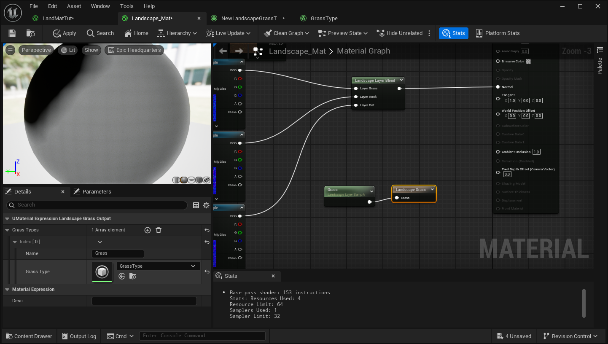The height and width of the screenshot is (344, 608).
Task: Click the Details search input field
Action: pyautogui.click(x=97, y=205)
